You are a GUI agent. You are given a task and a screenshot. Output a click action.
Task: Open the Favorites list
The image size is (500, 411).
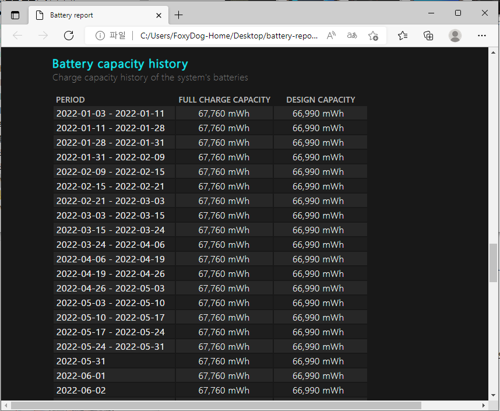click(403, 36)
